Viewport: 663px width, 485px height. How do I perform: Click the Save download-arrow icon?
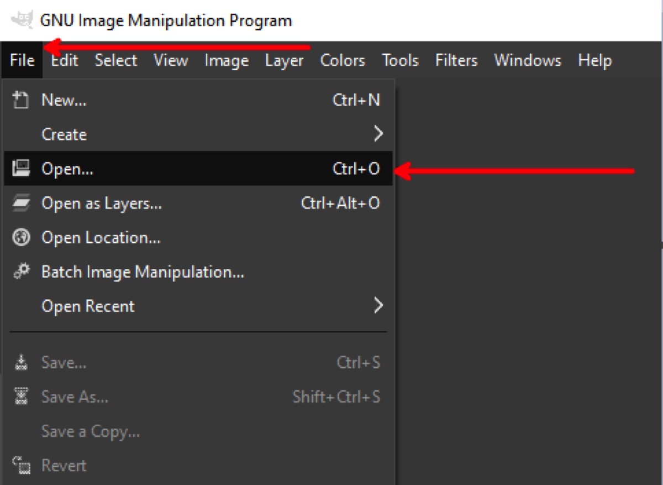tap(21, 363)
